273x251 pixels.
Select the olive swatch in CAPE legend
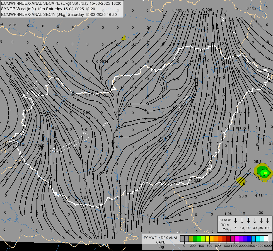[x=191, y=239]
